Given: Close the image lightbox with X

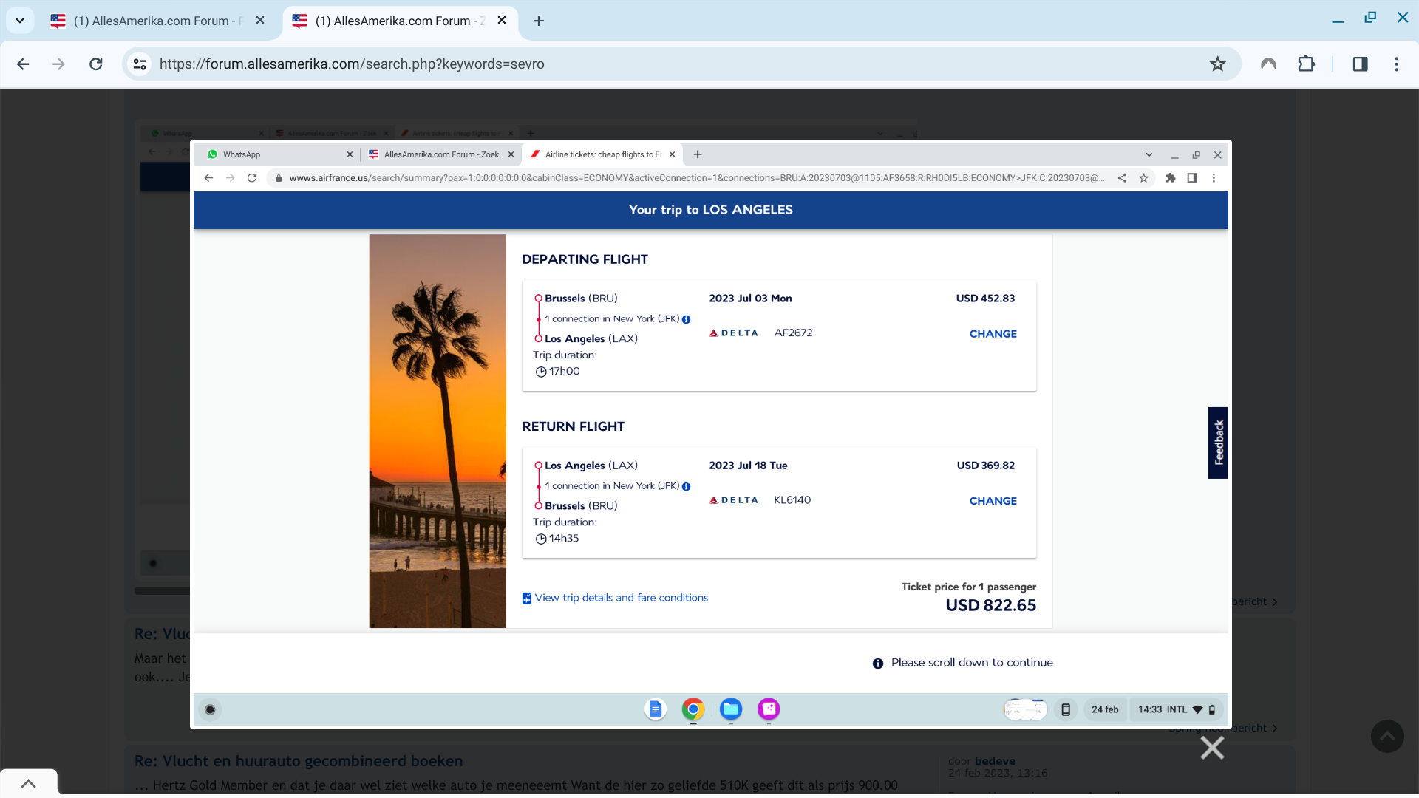Looking at the screenshot, I should (1212, 748).
